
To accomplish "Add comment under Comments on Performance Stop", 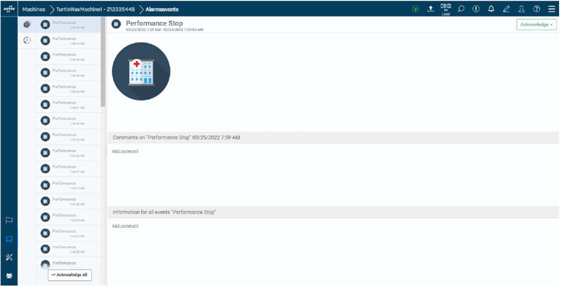I will pyautogui.click(x=125, y=151).
